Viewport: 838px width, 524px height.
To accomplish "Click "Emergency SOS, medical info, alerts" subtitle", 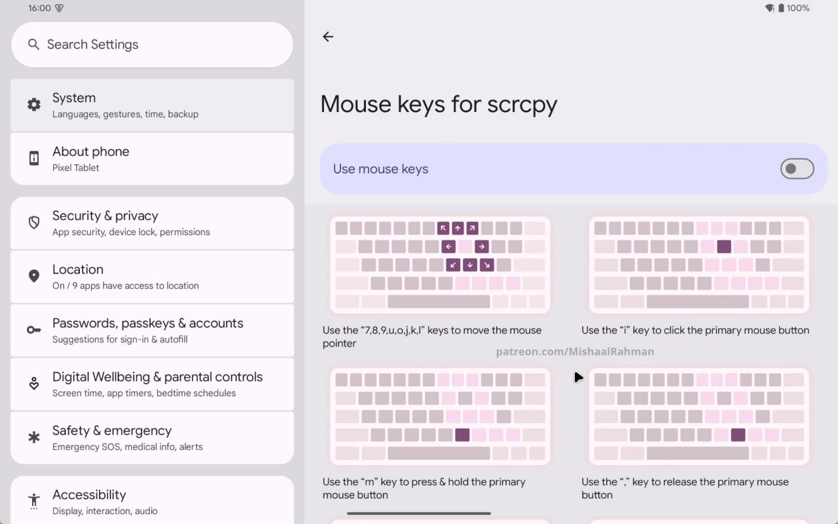I will coord(128,447).
